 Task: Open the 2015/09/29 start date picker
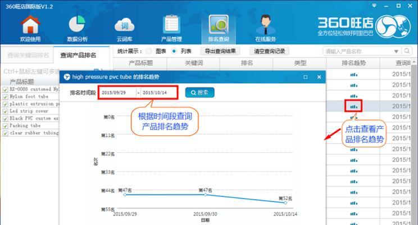click(117, 93)
